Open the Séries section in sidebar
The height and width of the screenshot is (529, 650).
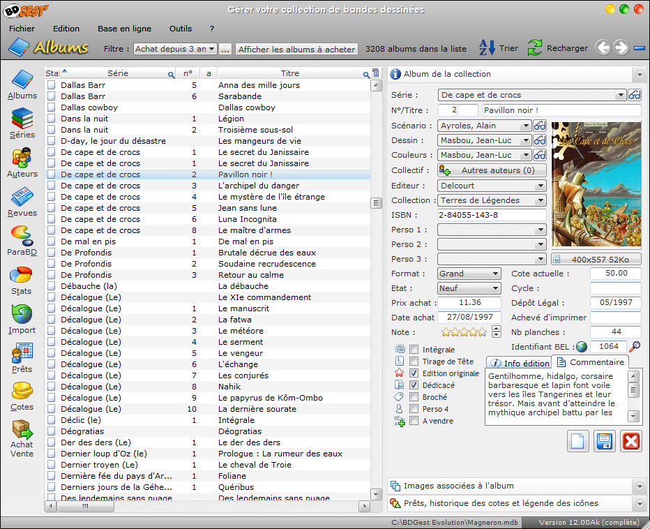(x=22, y=123)
